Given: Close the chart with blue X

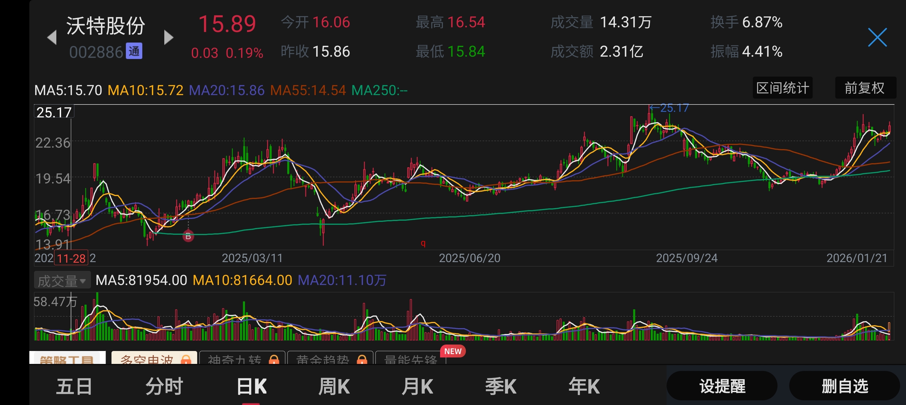Looking at the screenshot, I should (x=877, y=37).
